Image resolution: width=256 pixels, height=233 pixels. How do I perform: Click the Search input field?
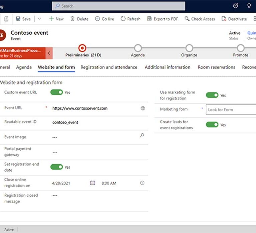point(119,6)
